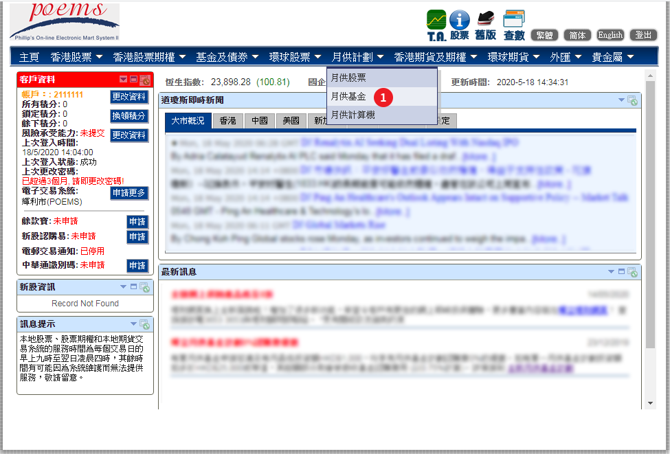Image resolution: width=670 pixels, height=454 pixels.
Task: Click the 換領積分 button
Action: pyautogui.click(x=129, y=116)
